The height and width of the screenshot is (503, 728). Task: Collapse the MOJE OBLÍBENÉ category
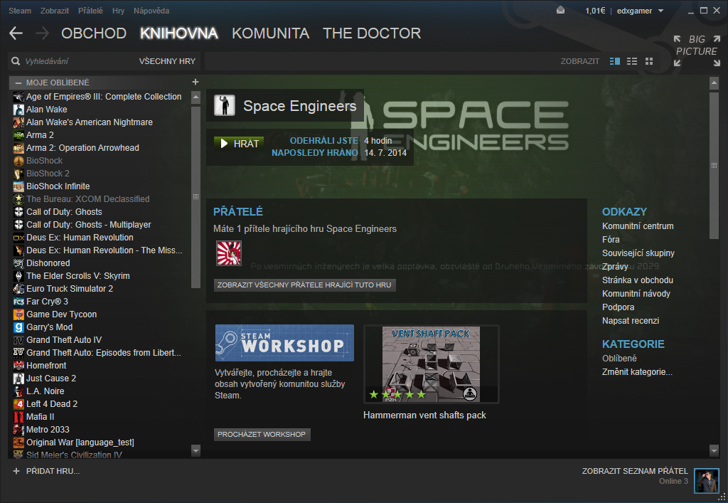click(18, 83)
